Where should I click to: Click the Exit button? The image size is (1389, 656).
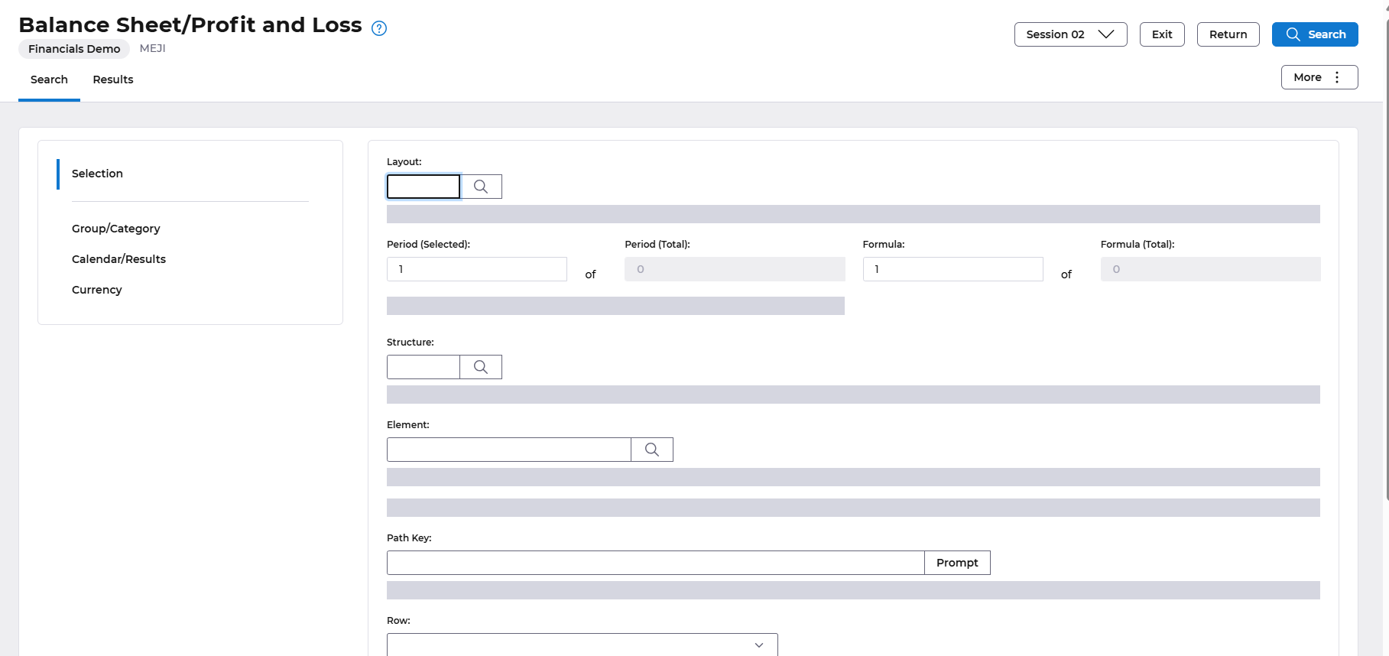click(1162, 34)
